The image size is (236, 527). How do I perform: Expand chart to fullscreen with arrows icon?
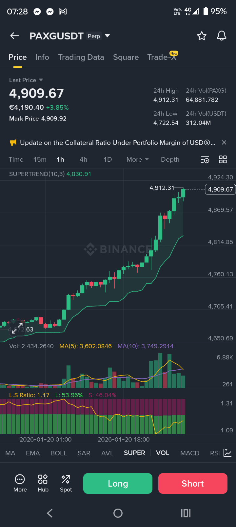coord(17,328)
